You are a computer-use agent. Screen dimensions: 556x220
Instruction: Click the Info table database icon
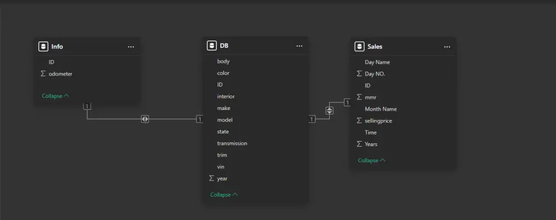click(43, 47)
